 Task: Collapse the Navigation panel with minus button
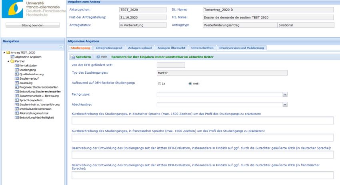(61, 47)
